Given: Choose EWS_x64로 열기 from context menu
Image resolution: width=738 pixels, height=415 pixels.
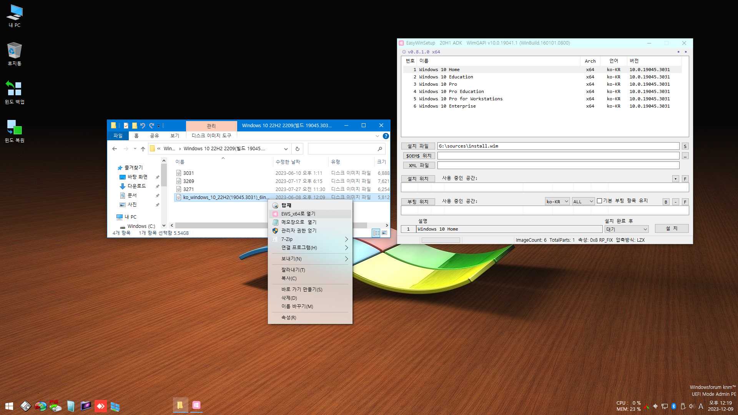Looking at the screenshot, I should (x=310, y=214).
